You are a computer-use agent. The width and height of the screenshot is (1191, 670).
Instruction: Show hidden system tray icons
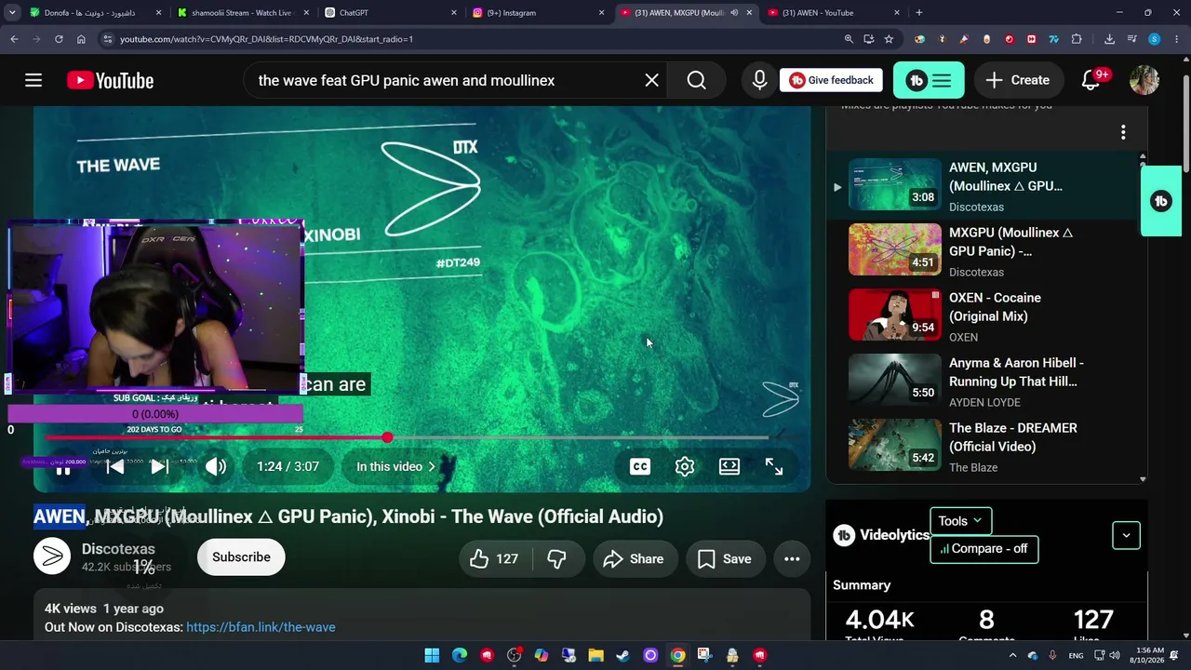coord(1012,656)
